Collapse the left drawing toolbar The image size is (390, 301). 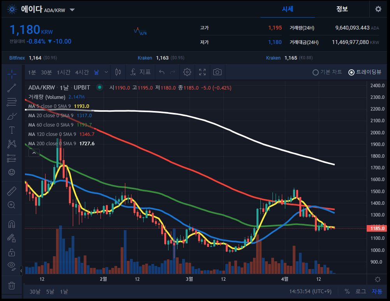[x=21, y=271]
